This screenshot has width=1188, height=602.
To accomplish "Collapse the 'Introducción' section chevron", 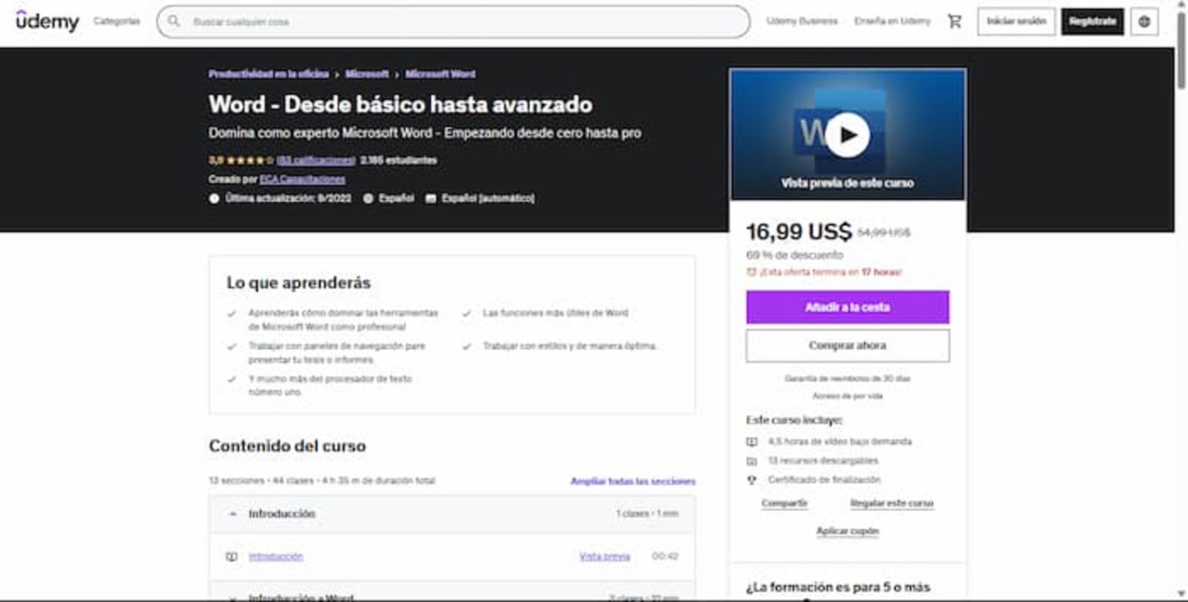I will (x=233, y=514).
